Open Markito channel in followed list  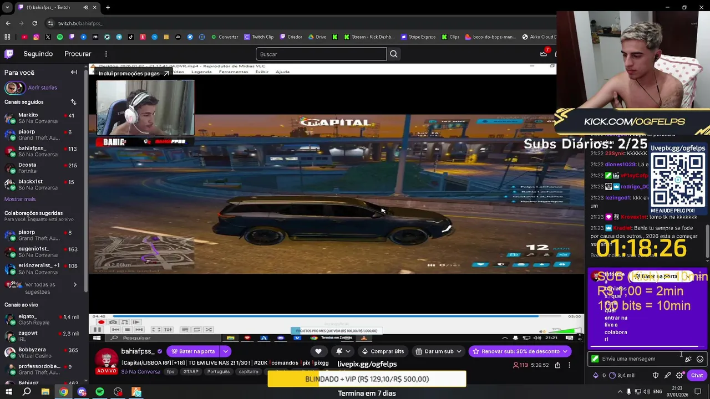[x=42, y=118]
